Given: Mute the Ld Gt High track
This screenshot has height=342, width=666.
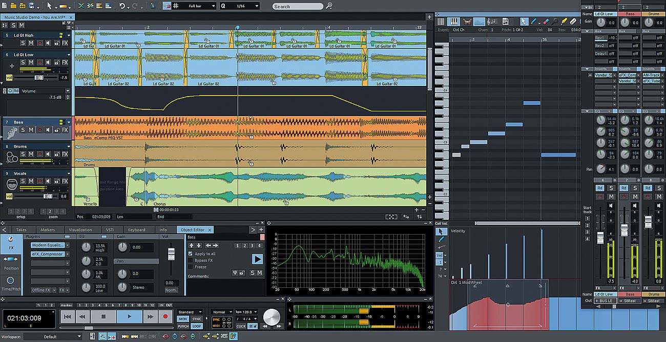Looking at the screenshot, I should 31,43.
